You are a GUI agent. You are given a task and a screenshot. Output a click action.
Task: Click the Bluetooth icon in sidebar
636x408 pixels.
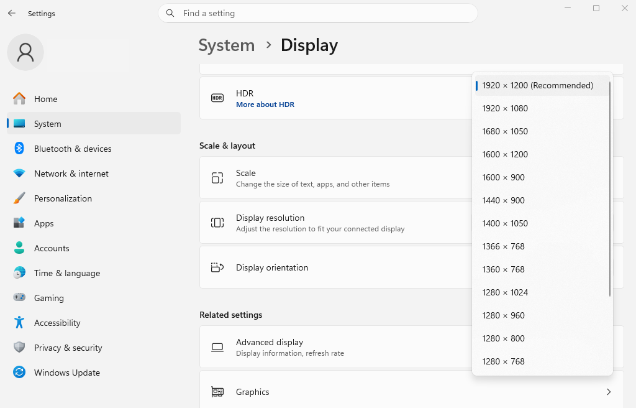click(19, 148)
